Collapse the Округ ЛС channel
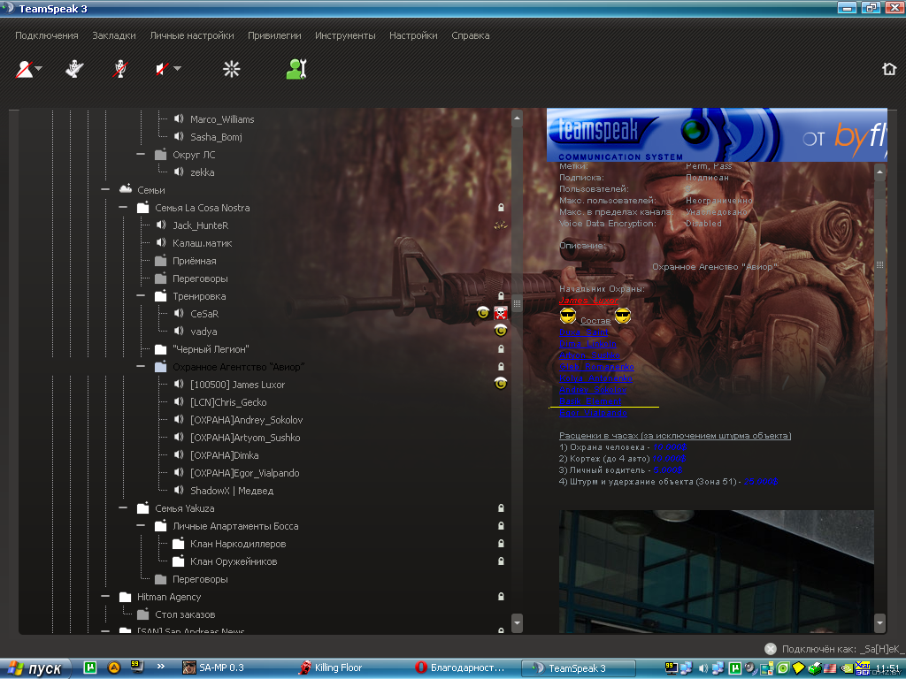This screenshot has width=906, height=679. [141, 154]
